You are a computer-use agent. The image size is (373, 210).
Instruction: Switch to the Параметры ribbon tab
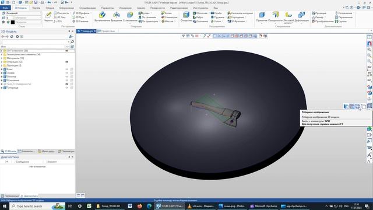pos(107,8)
